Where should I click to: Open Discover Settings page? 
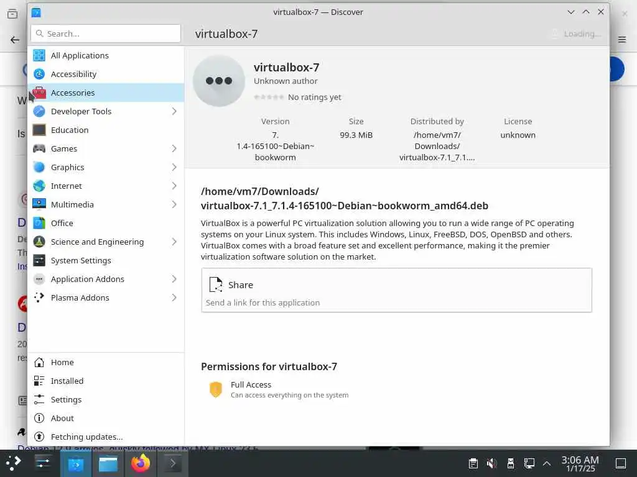coord(106,399)
